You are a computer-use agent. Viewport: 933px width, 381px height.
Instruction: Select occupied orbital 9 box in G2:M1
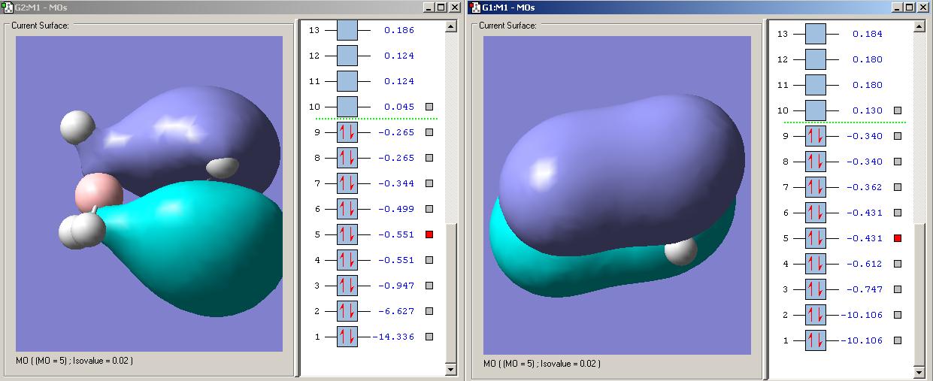(x=347, y=132)
